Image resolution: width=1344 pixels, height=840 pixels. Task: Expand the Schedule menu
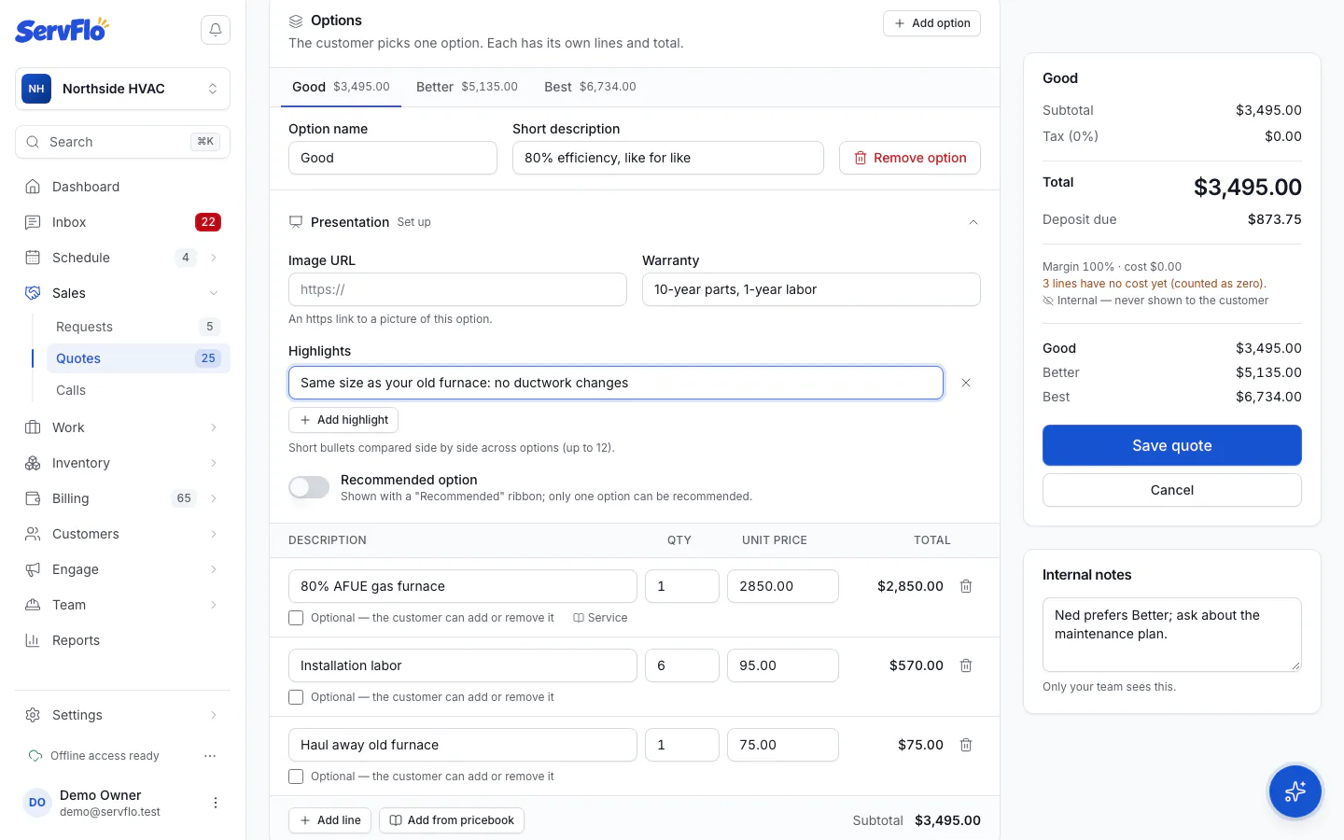click(x=214, y=258)
